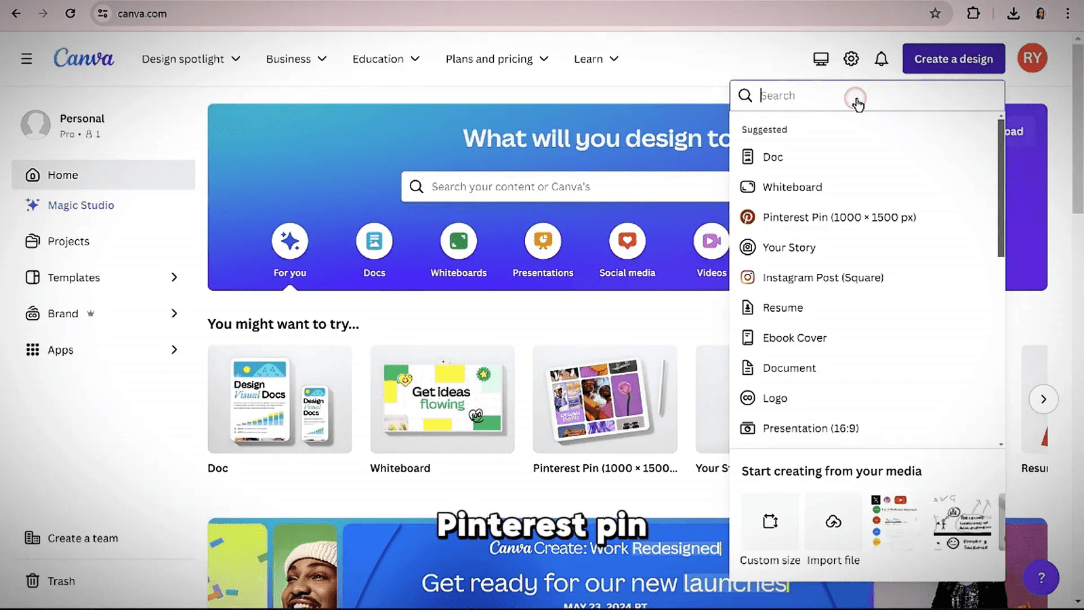Select Instagram Post (Square) suggestion
This screenshot has width=1084, height=610.
pyautogui.click(x=864, y=277)
